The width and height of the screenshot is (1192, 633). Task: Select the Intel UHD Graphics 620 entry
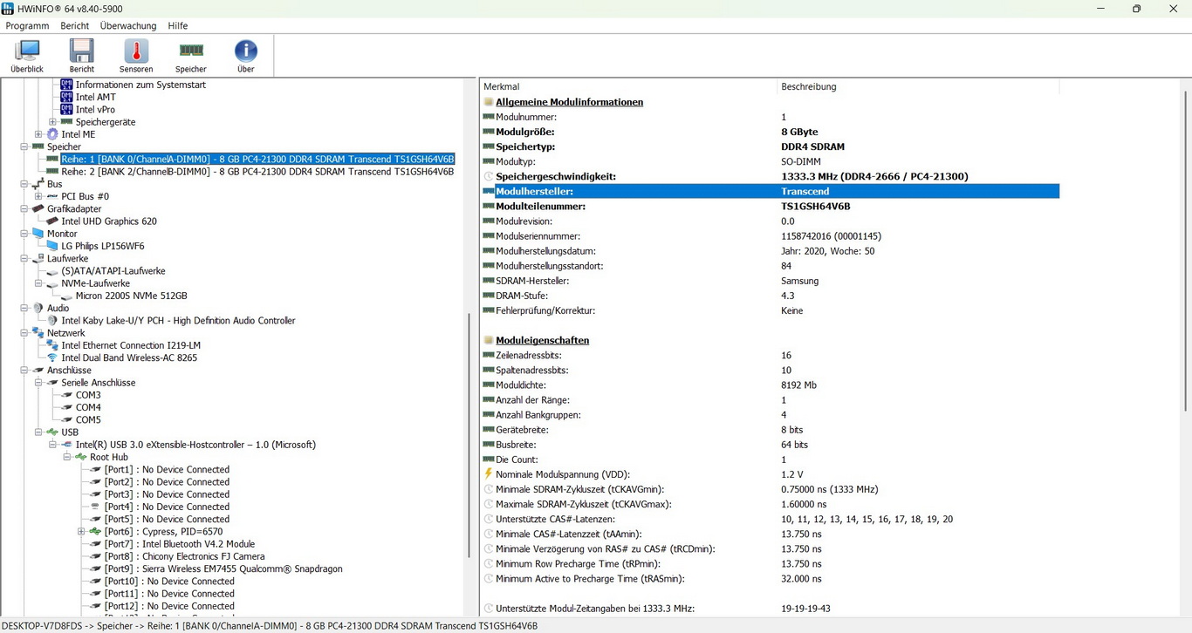[x=109, y=221]
